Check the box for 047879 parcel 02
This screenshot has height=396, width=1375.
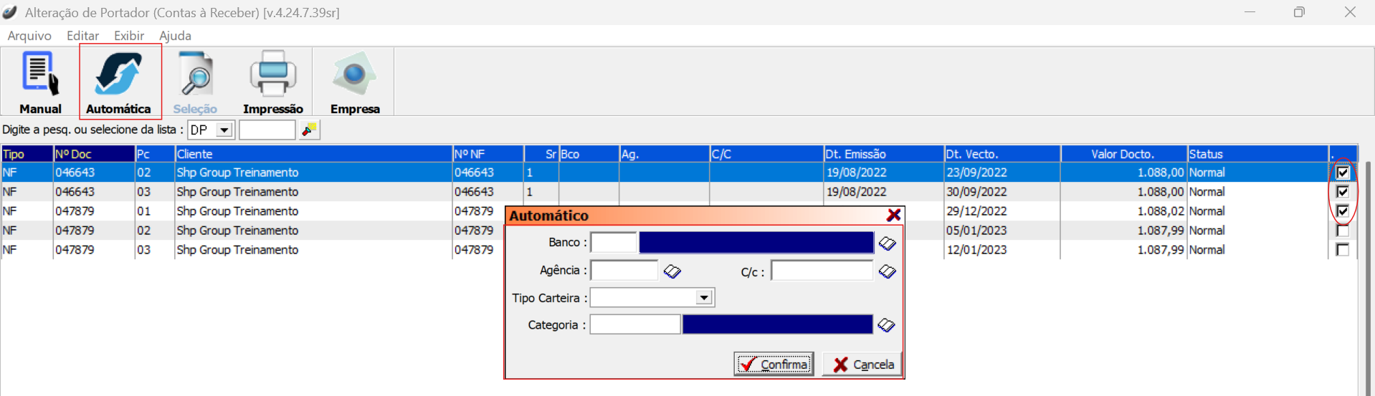point(1342,231)
